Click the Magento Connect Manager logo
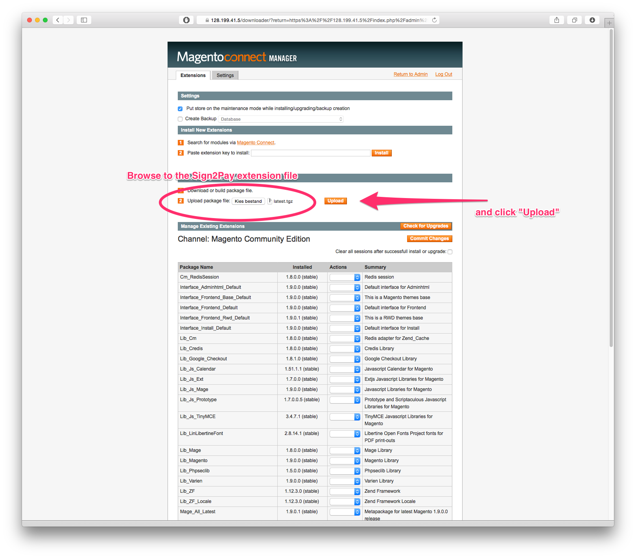Image resolution: width=636 pixels, height=558 pixels. click(x=237, y=57)
